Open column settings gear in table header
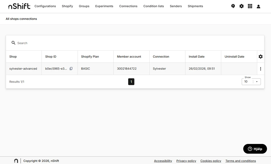 (x=260, y=56)
